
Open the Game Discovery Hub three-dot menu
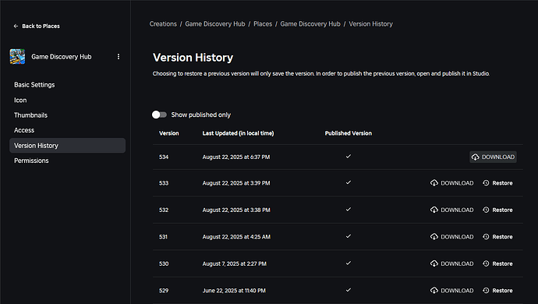(119, 57)
